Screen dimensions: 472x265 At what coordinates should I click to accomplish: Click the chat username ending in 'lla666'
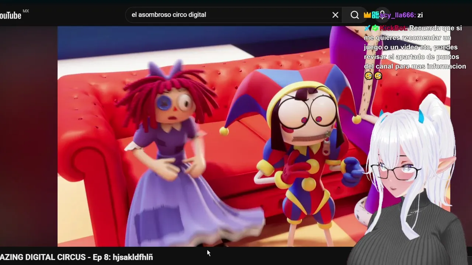click(398, 15)
